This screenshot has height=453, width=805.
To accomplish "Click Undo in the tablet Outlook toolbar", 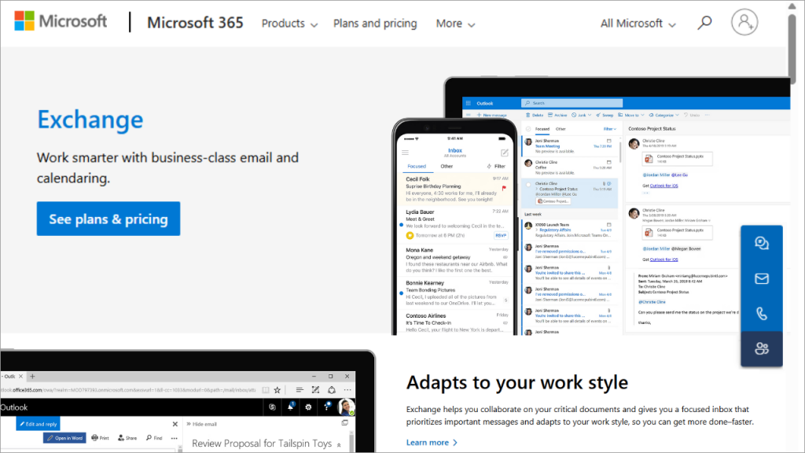I will 692,115.
